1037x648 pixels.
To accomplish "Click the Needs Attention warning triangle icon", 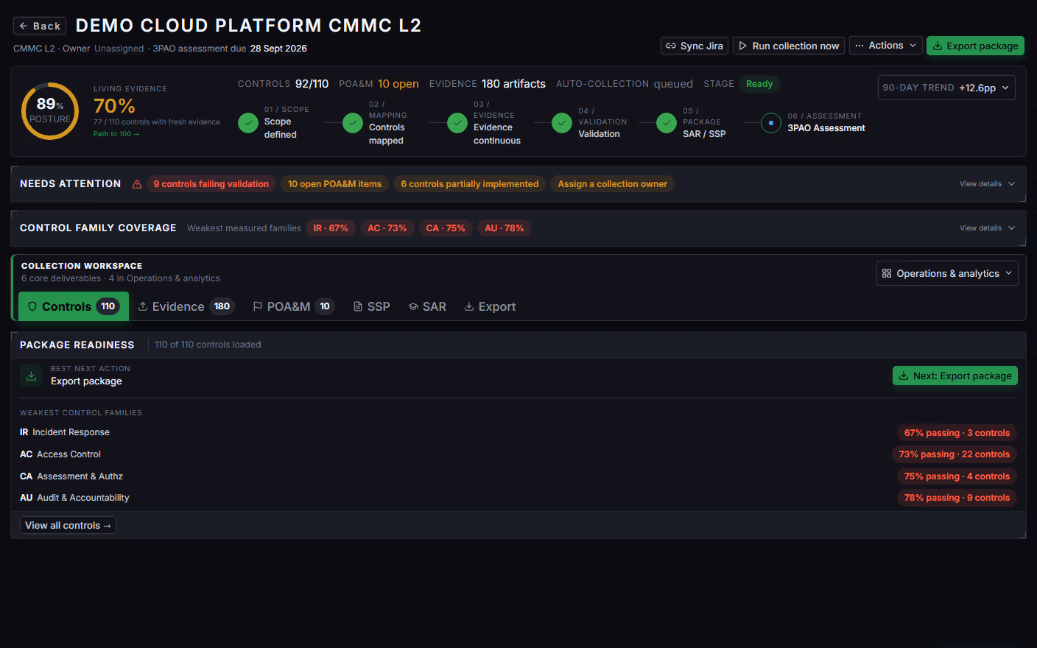I will pos(137,184).
